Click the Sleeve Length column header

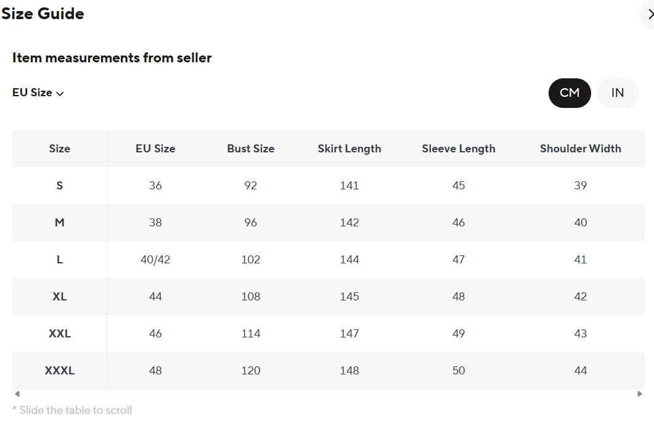459,149
